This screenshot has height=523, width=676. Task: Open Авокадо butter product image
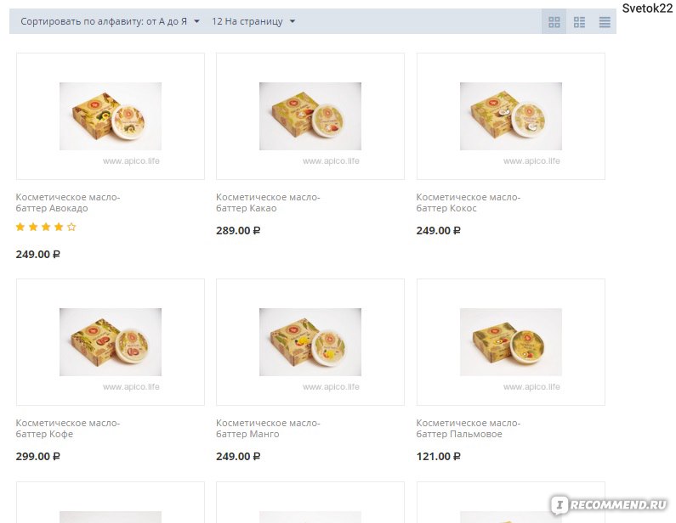pyautogui.click(x=111, y=116)
